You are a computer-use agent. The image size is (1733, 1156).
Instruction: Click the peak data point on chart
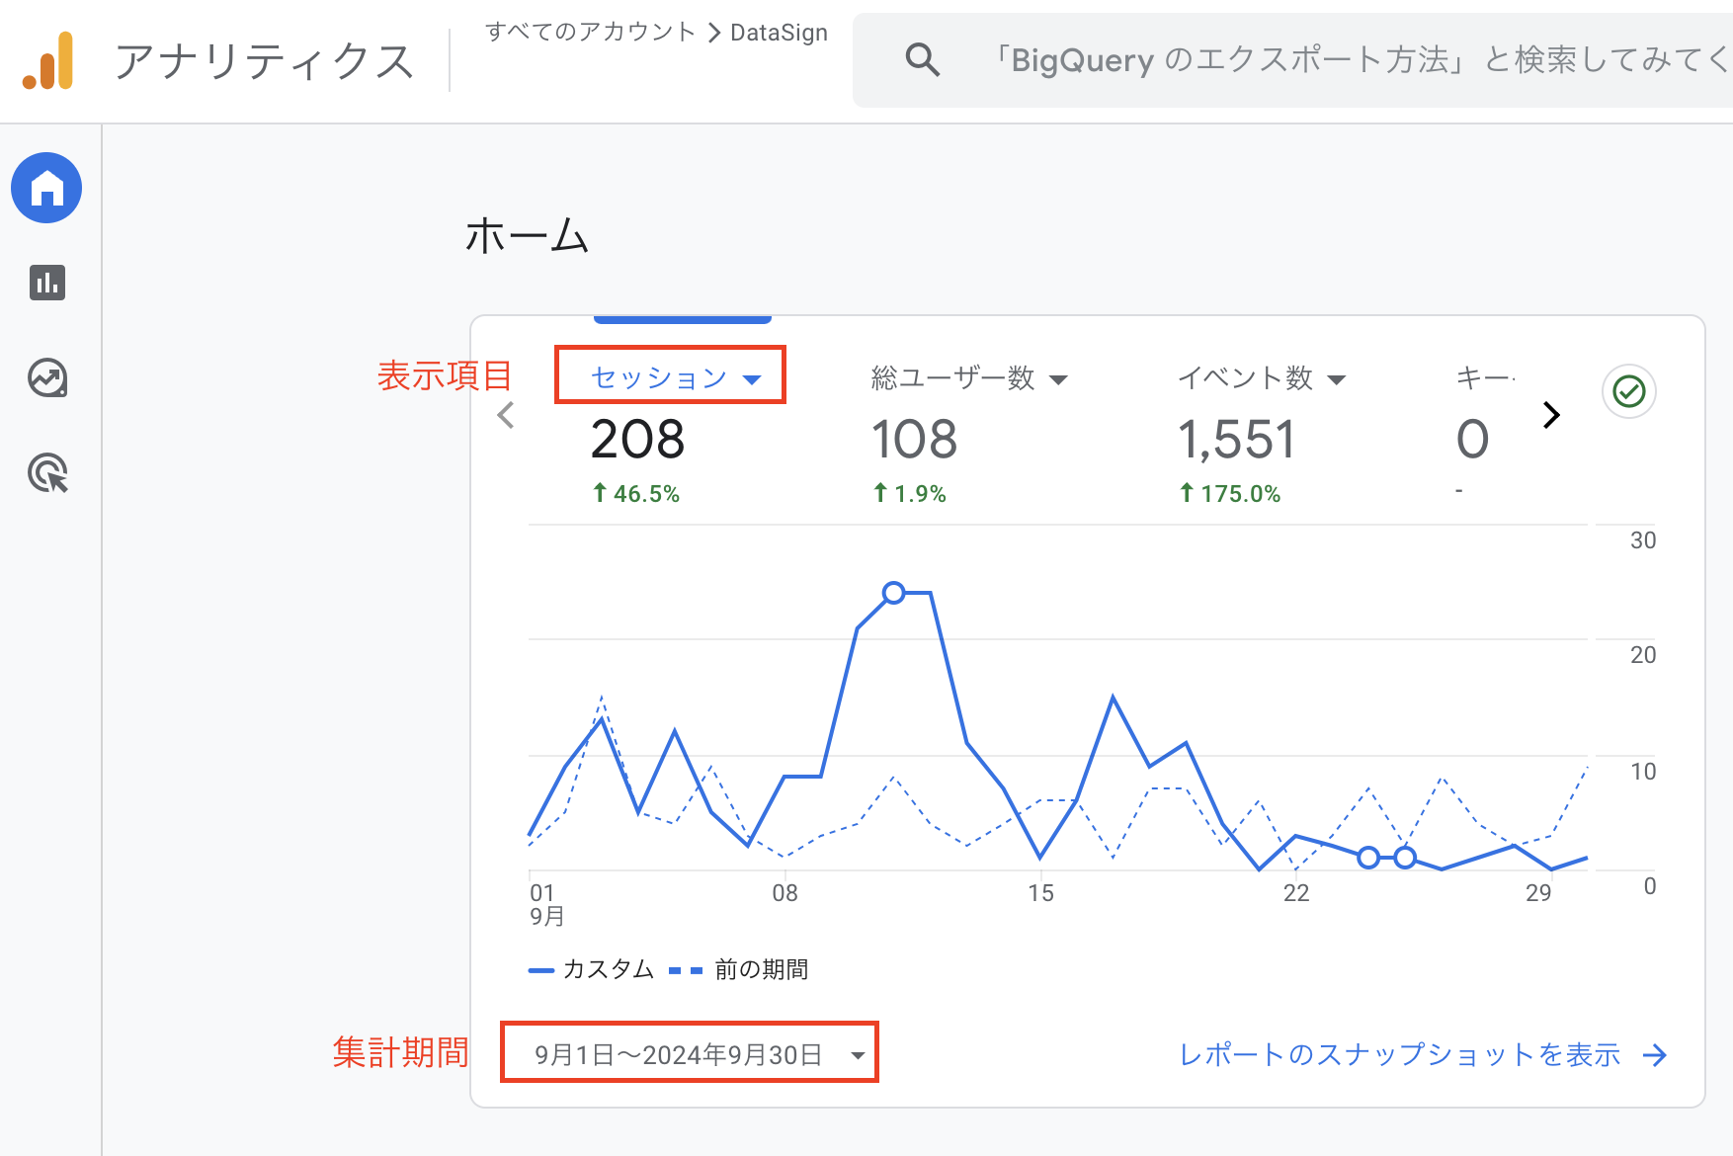click(x=893, y=593)
